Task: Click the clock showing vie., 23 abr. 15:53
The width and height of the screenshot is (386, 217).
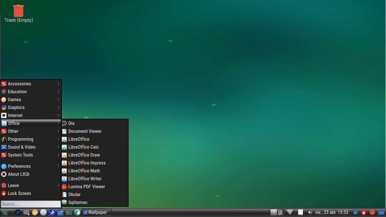Action: [331, 212]
